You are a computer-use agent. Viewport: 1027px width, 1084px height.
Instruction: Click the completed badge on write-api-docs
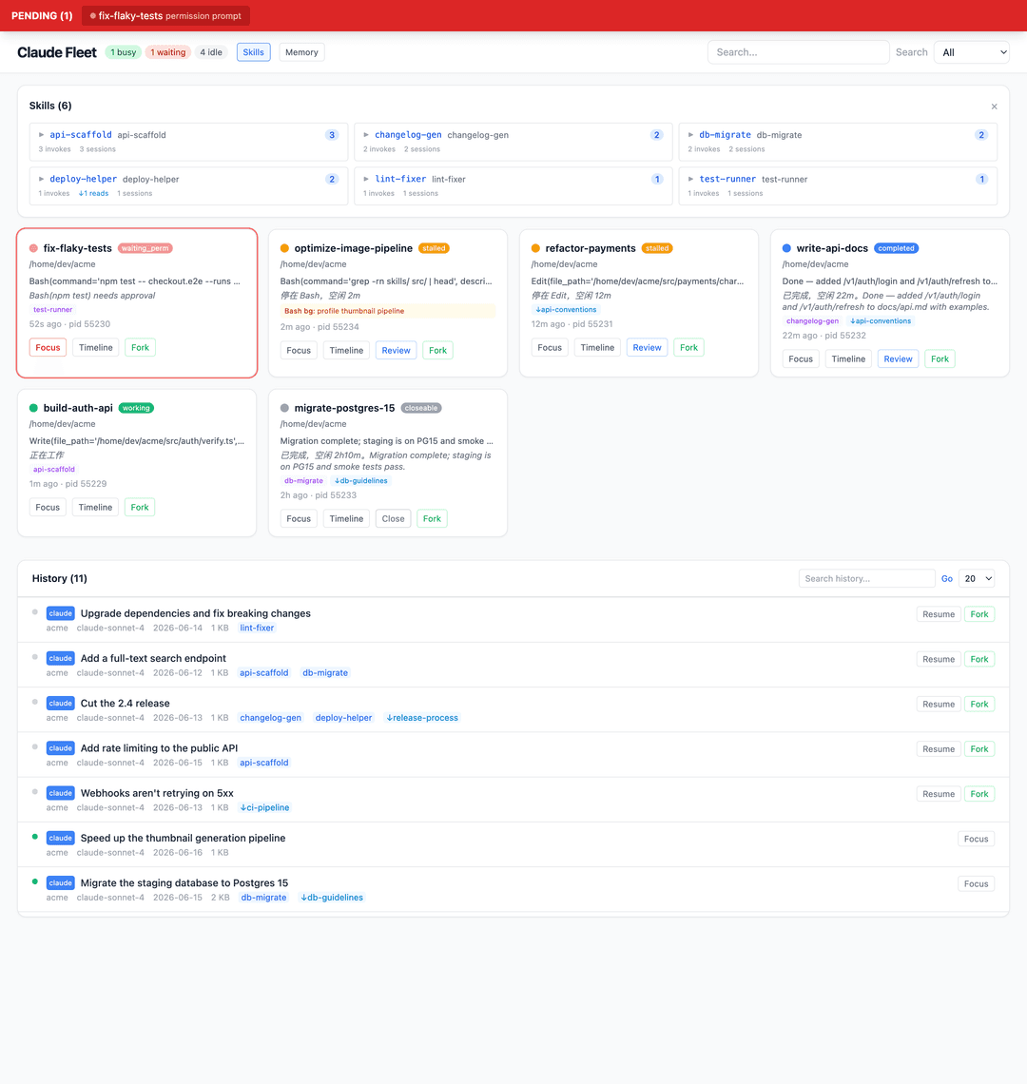tap(897, 248)
